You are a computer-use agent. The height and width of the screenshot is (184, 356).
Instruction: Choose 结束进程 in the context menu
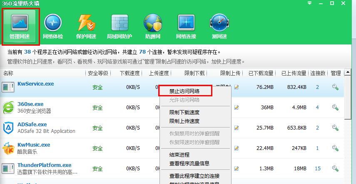coord(179,155)
